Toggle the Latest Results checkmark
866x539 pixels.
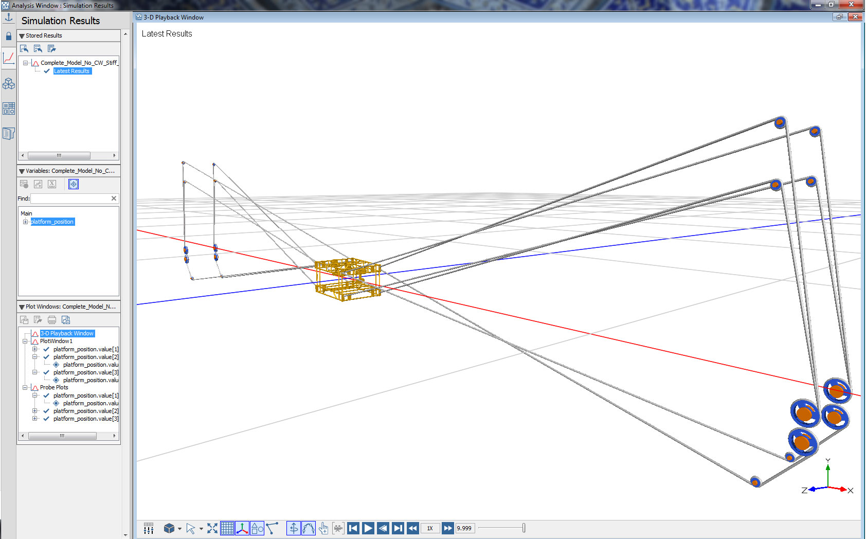tap(47, 71)
